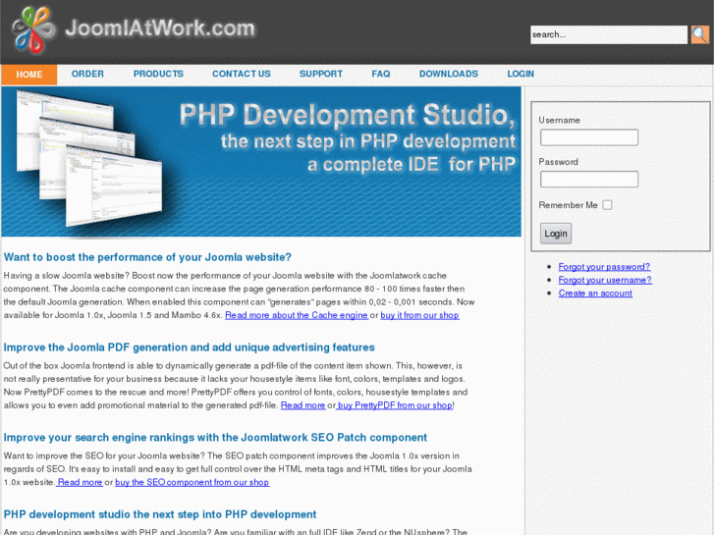Open the FAQ menu item
Viewport: 714px width, 535px height.
(x=381, y=74)
